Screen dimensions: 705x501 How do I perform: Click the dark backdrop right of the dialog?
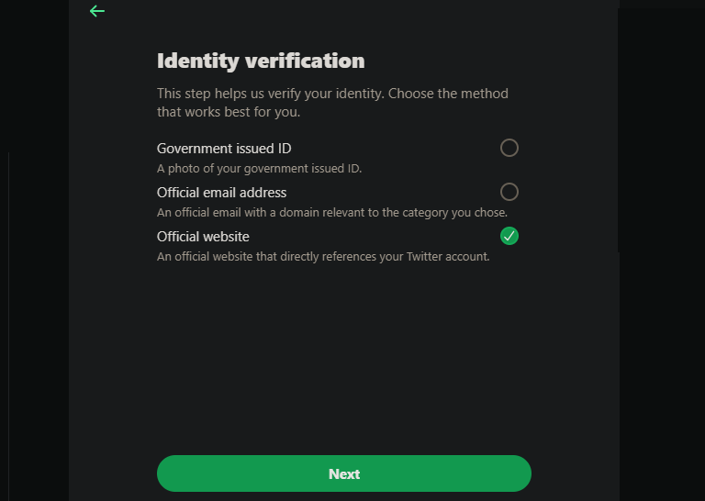point(661,275)
